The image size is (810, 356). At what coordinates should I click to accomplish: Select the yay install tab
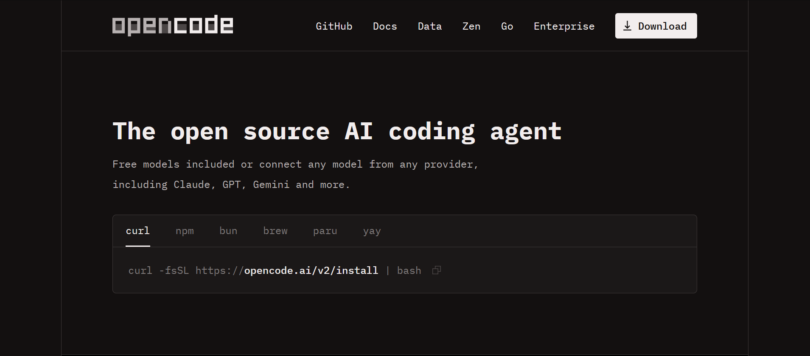(x=372, y=231)
